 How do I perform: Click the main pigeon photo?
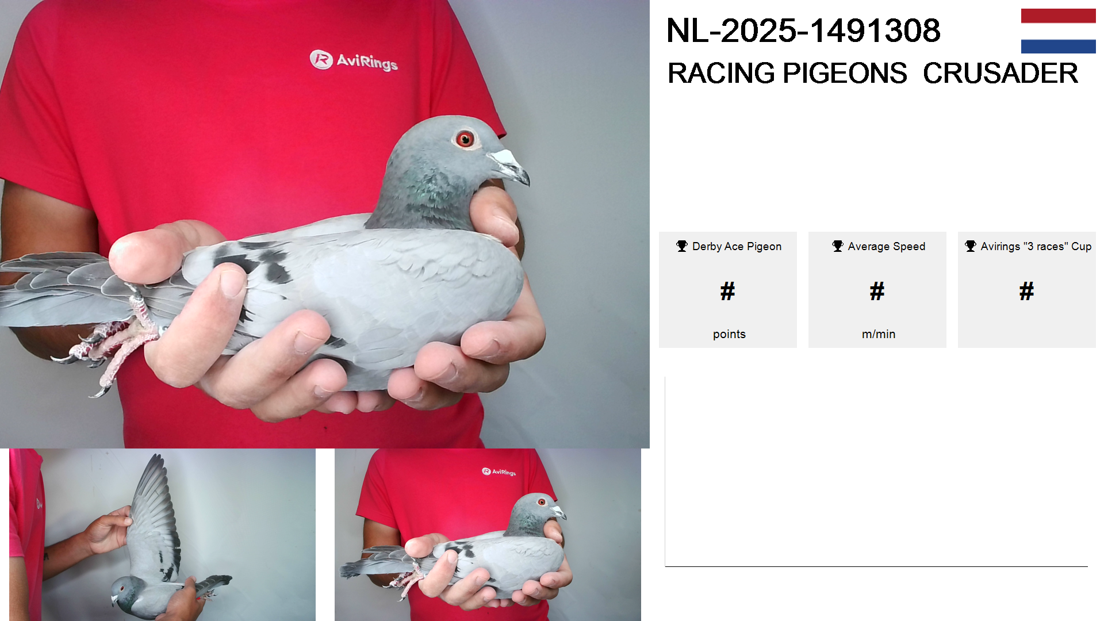point(325,224)
